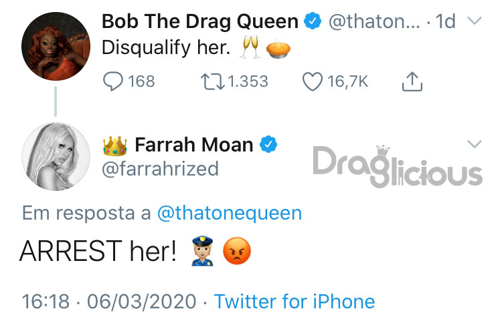Open the chevron menu on Farrah's tweet
Image resolution: width=502 pixels, height=323 pixels.
(x=475, y=144)
